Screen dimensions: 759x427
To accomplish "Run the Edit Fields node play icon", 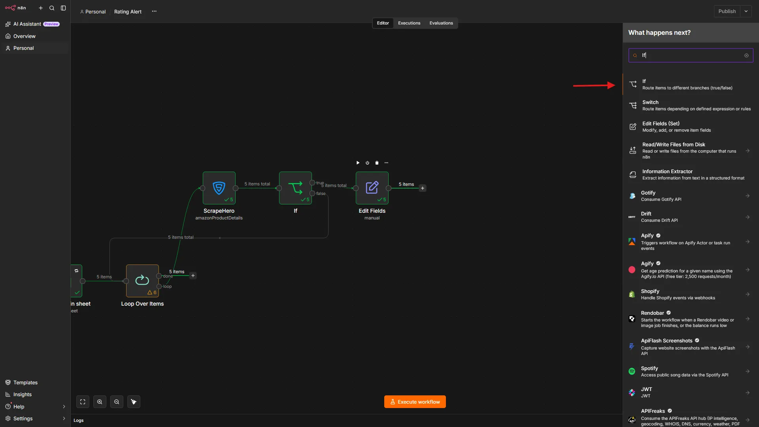I will pos(358,163).
